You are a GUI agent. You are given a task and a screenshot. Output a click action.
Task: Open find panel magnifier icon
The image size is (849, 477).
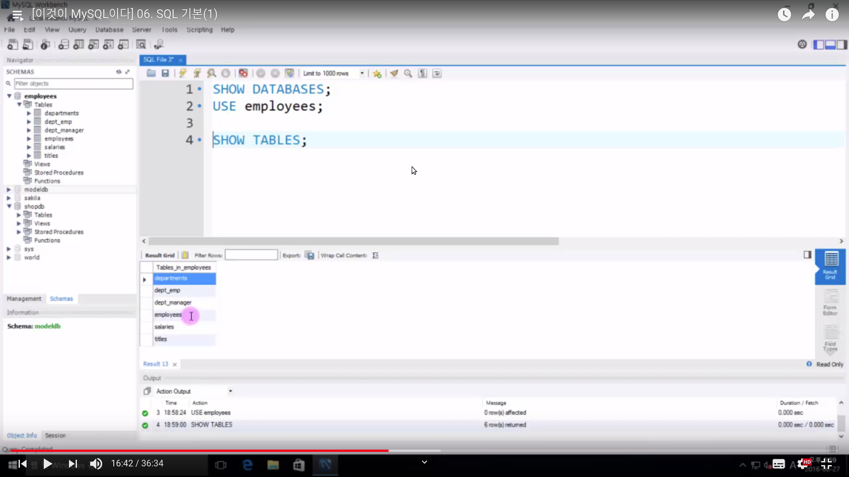click(x=408, y=73)
